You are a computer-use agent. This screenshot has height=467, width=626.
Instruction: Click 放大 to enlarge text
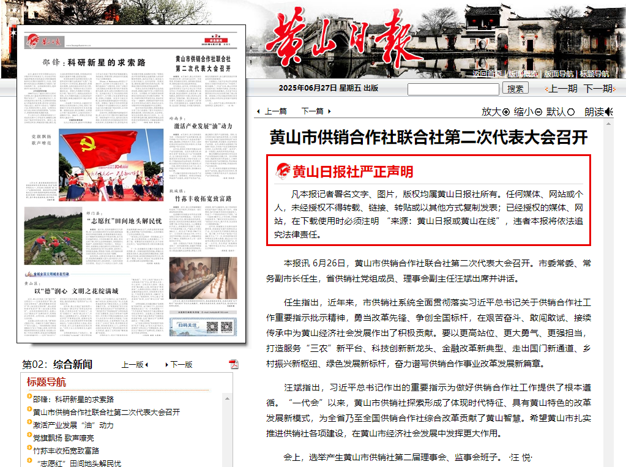(x=491, y=112)
